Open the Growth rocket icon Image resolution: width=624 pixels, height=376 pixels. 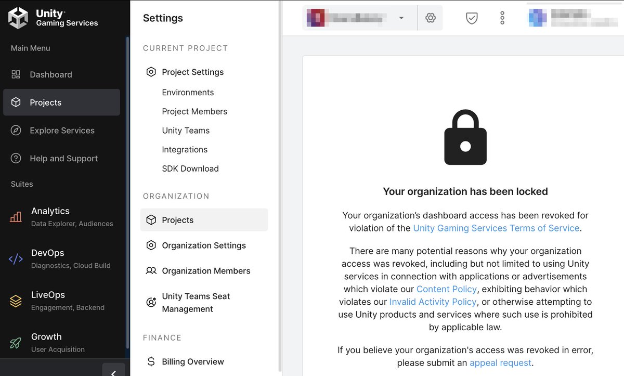(16, 343)
